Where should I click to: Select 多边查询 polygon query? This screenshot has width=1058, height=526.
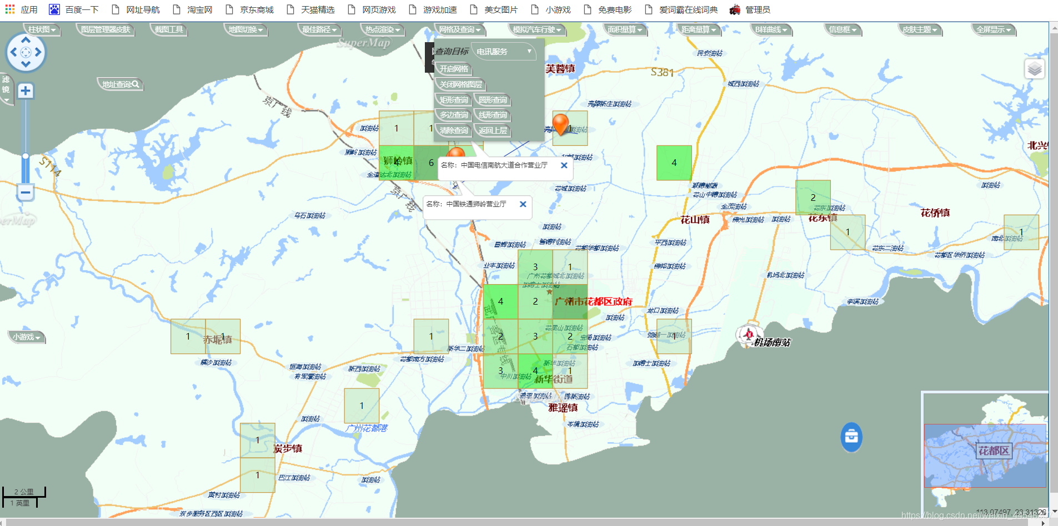click(x=454, y=115)
